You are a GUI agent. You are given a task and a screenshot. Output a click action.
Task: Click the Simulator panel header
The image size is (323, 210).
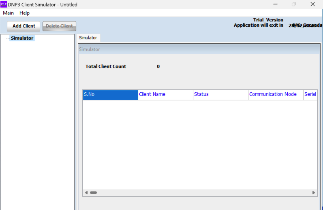coord(199,49)
